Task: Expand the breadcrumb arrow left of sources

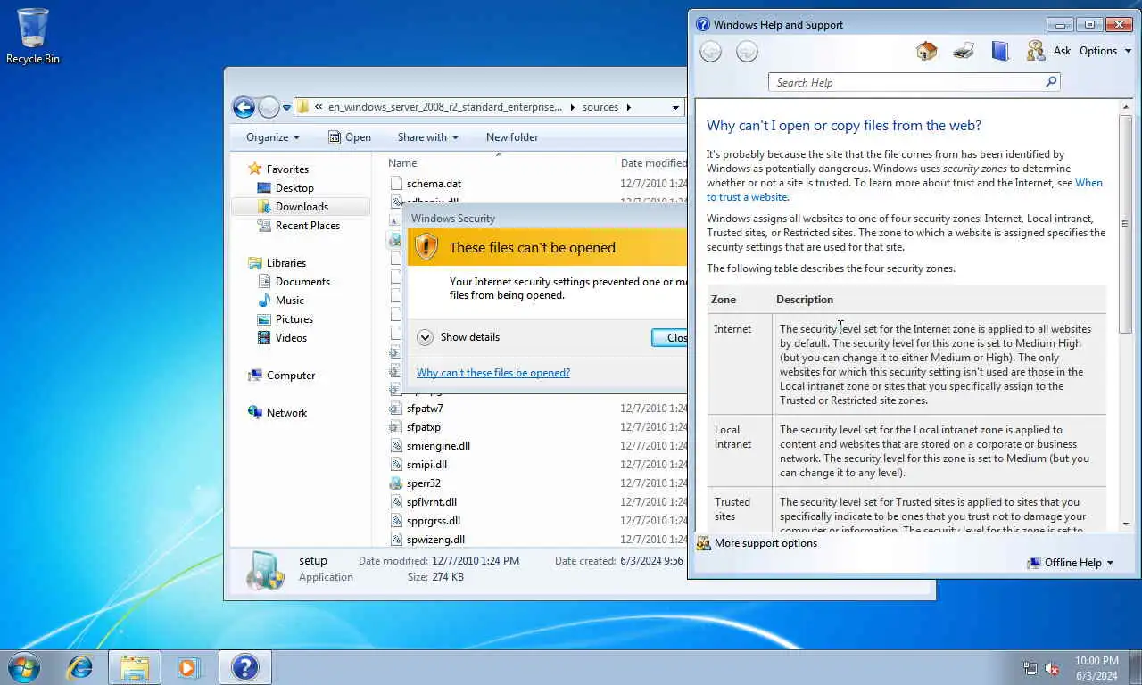Action: coord(572,107)
